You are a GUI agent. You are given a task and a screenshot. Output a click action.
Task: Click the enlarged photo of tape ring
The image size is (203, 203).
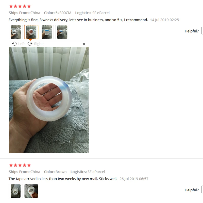(49, 100)
